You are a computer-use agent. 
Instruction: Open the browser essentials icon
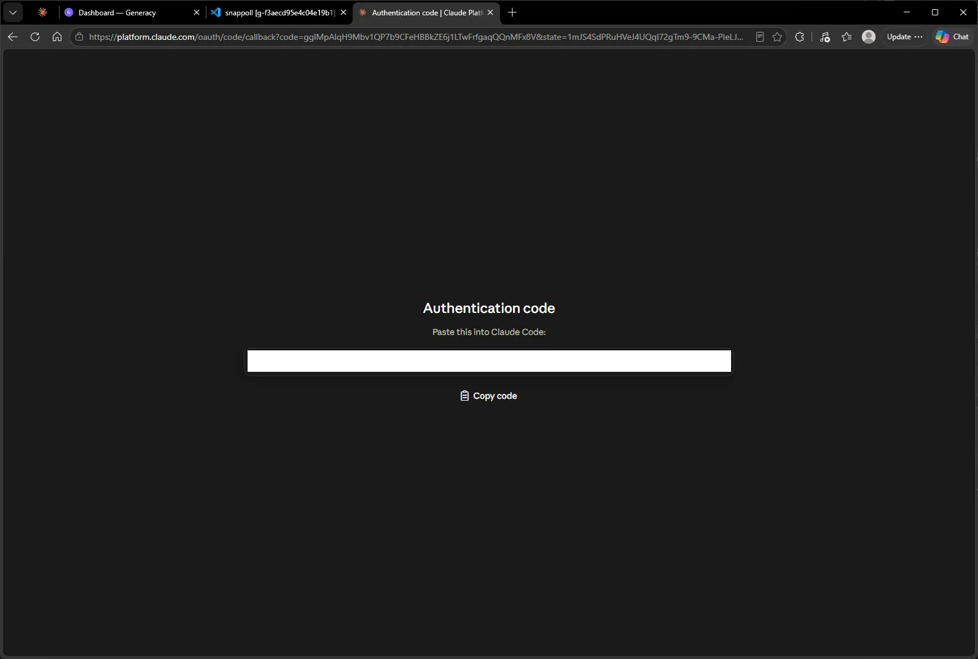click(825, 37)
